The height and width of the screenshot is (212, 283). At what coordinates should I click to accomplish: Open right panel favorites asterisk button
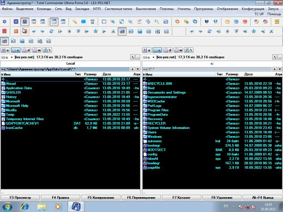click(x=274, y=69)
